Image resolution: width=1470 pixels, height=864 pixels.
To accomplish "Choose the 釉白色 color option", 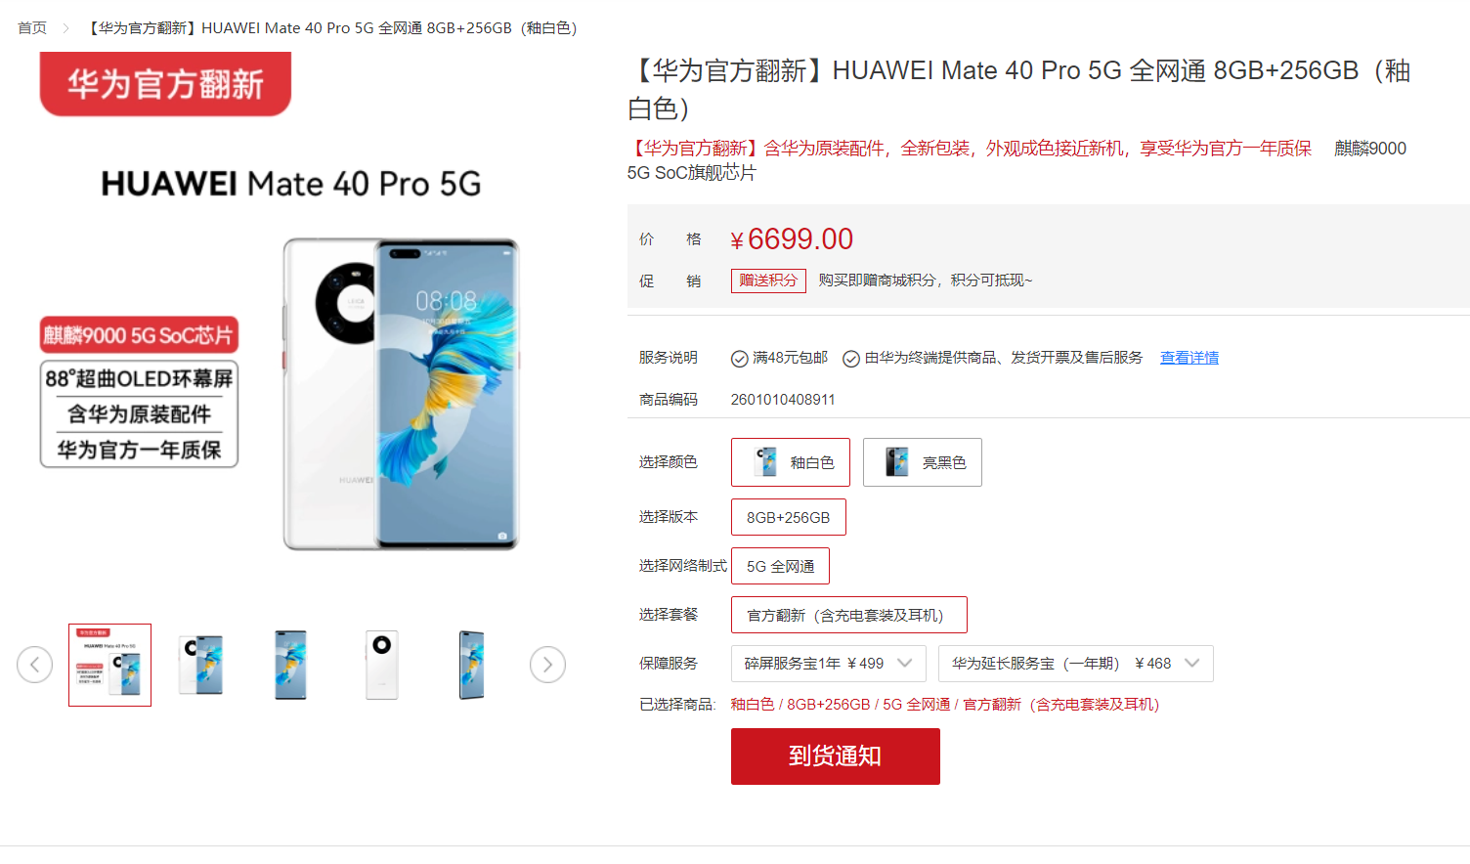I will (x=791, y=462).
